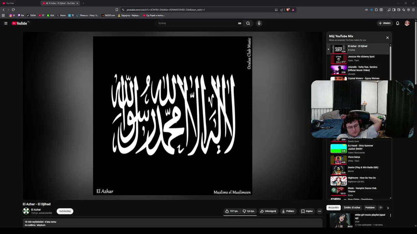Screen dimensions: 417x234
Task: Open the on-screen keyboard in the search box
Action: (x=239, y=23)
